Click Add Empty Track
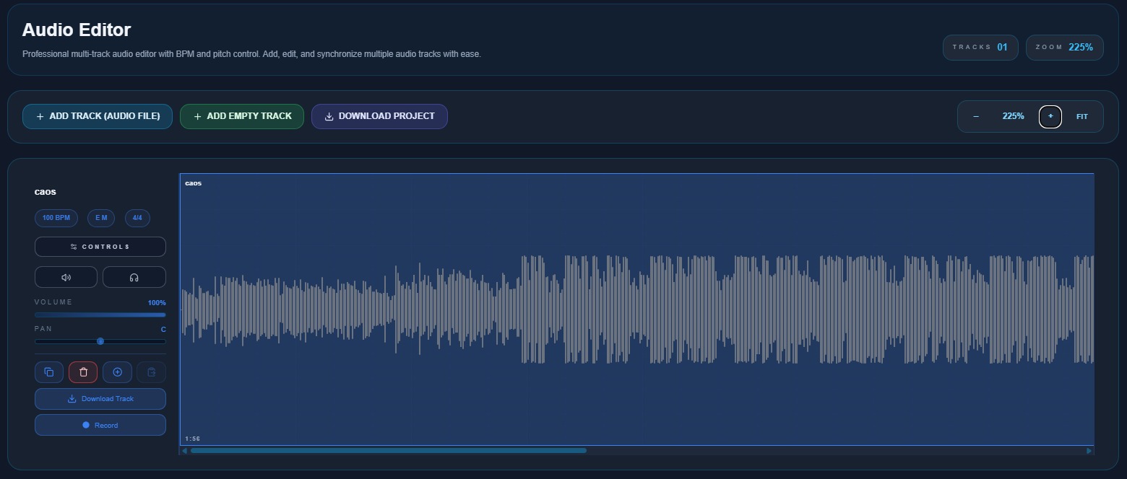This screenshot has width=1127, height=479. (x=241, y=116)
